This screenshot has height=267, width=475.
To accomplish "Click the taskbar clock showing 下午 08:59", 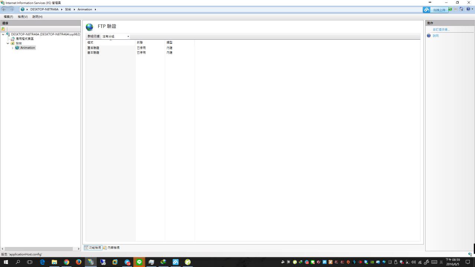I will [453, 262].
